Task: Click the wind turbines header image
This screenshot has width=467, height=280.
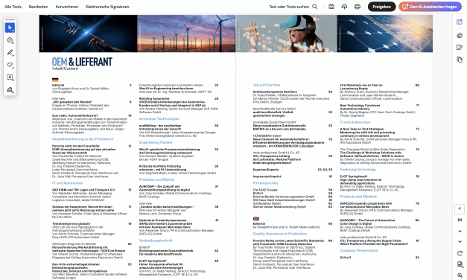Action: point(186,34)
